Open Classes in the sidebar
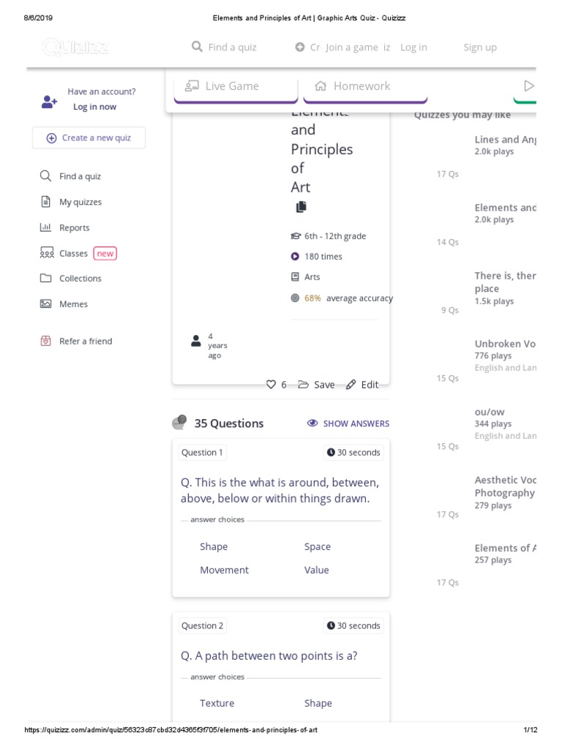The width and height of the screenshot is (562, 749). pyautogui.click(x=73, y=253)
